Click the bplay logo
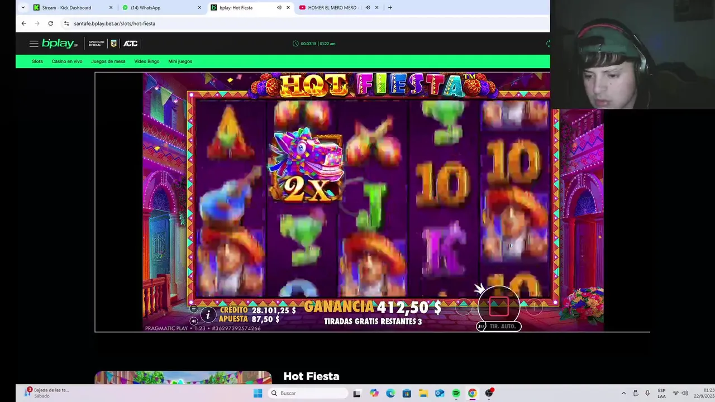 59,44
